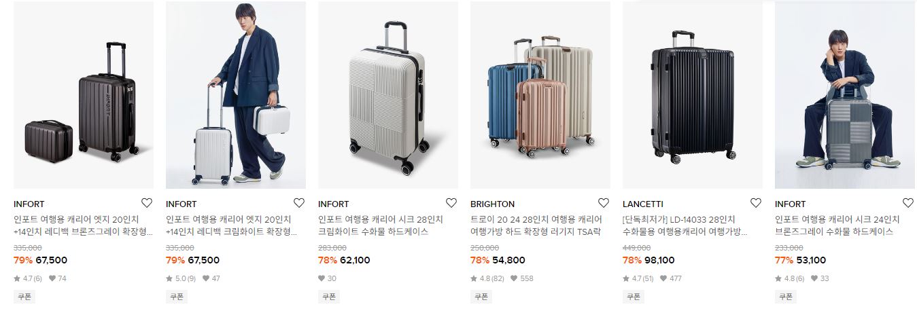This screenshot has width=917, height=313.
Task: Add the cream white 20-inch set to wishlist
Action: pyautogui.click(x=299, y=203)
